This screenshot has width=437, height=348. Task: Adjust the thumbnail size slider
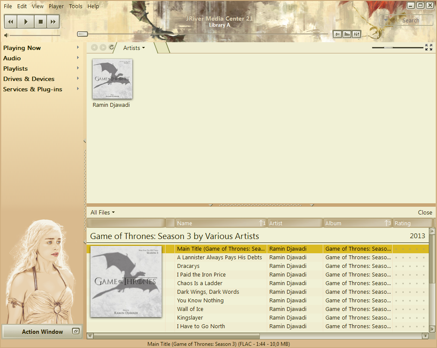397,48
